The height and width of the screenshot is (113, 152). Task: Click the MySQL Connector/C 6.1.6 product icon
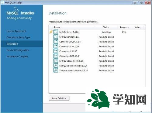pyautogui.click(x=56, y=61)
